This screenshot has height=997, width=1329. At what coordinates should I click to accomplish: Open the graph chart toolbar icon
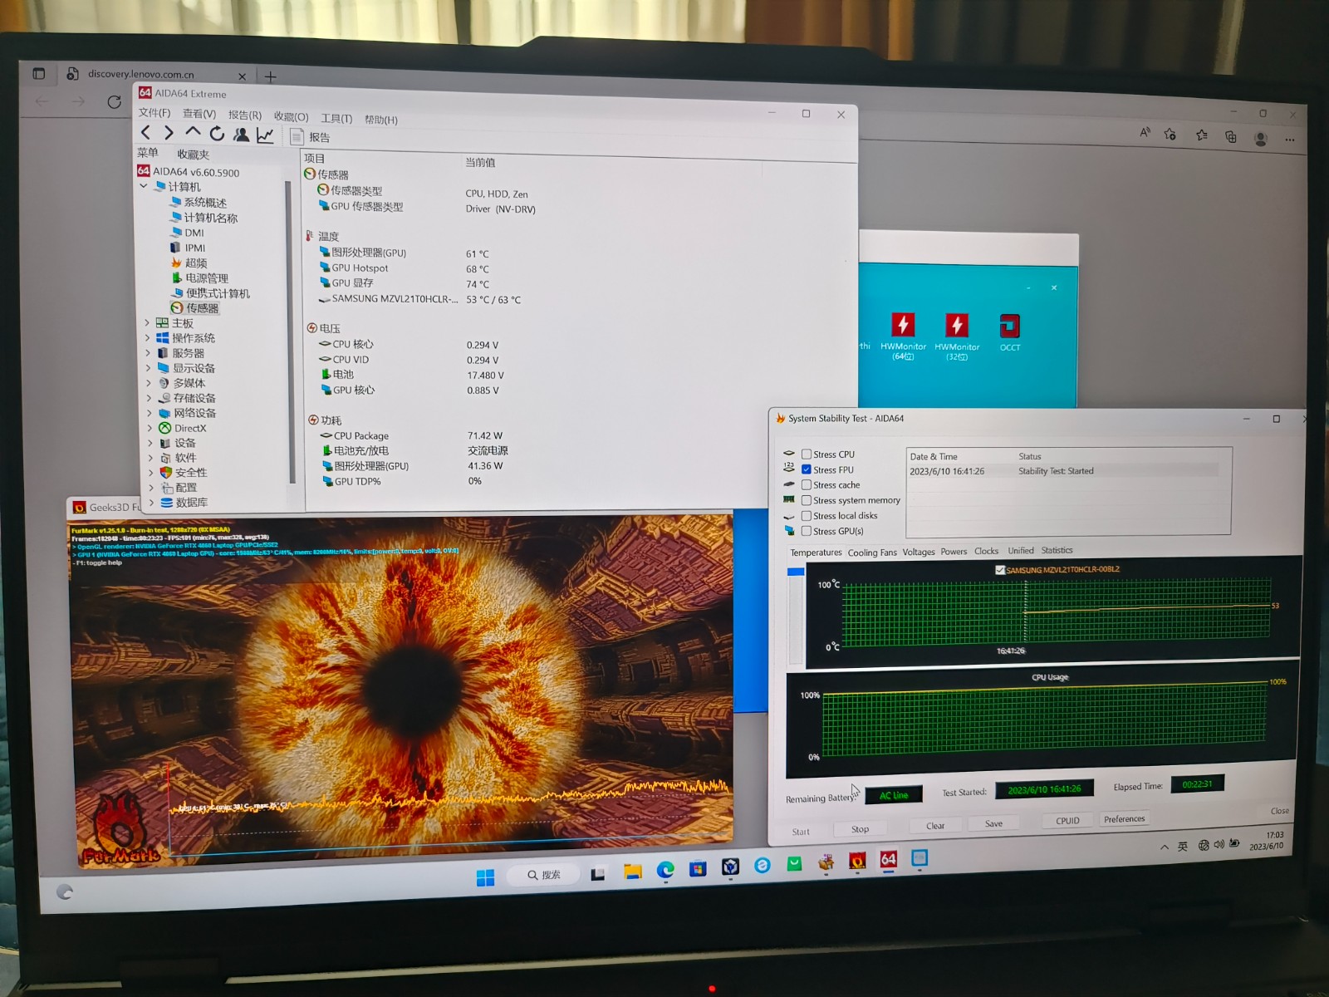[x=266, y=135]
